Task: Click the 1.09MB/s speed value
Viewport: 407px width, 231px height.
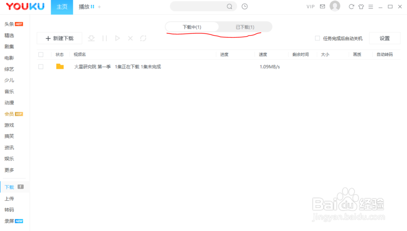Action: tap(270, 67)
